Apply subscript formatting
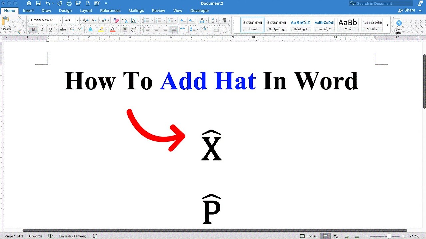Screen dimensions: 426x239 [x=72, y=30]
